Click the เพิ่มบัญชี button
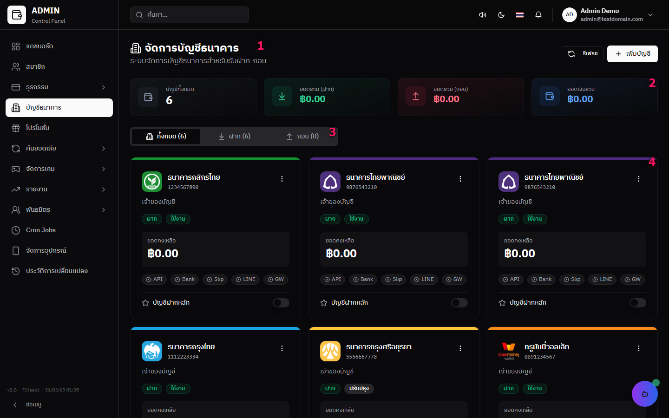Viewport: 669px width, 418px height. (x=632, y=54)
